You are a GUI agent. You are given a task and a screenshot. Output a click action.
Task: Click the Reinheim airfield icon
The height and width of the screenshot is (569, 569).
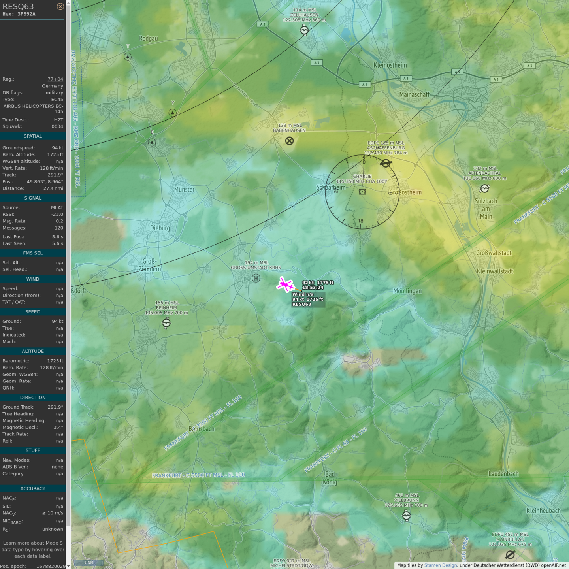(x=166, y=323)
